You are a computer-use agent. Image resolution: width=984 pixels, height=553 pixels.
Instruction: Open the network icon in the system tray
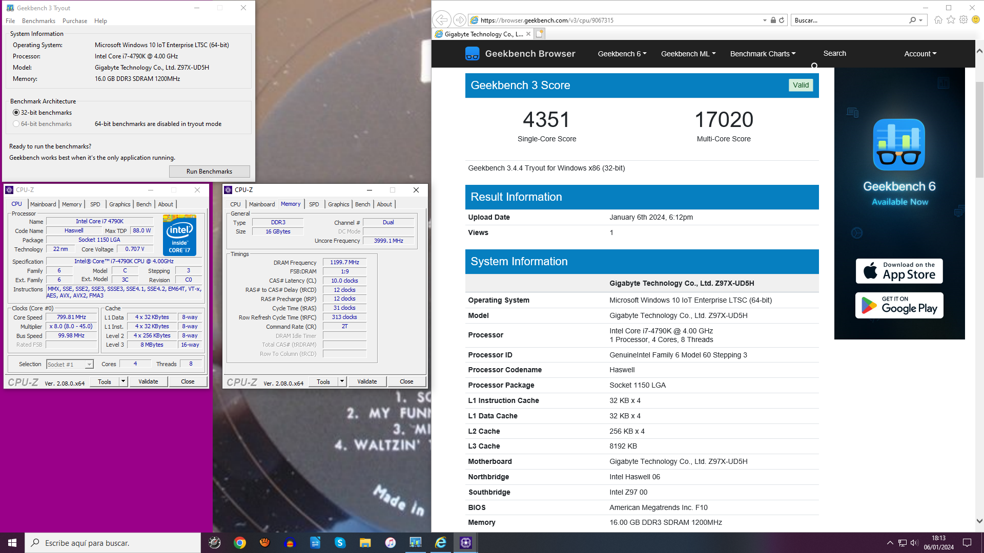tap(902, 543)
